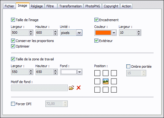164x118 pixels.
Task: Toggle Extérieur checkbox
Action: [x=96, y=41]
